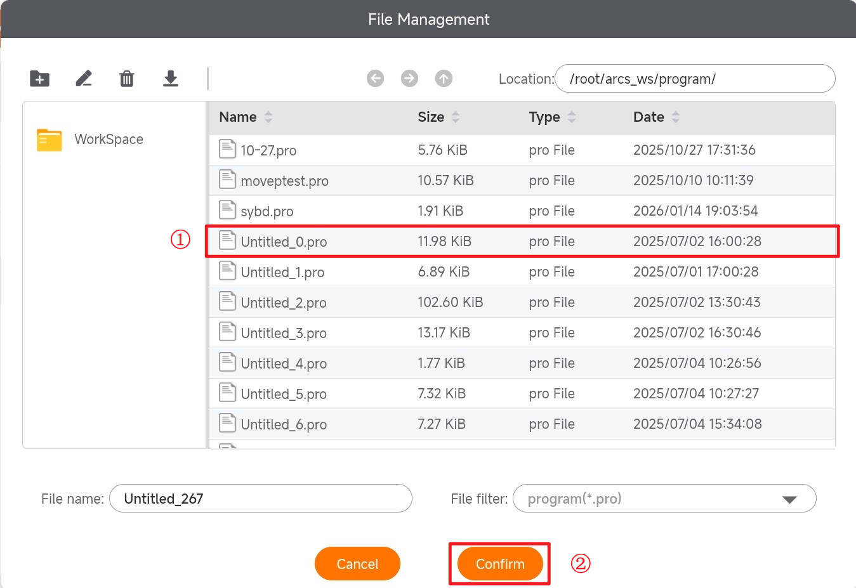Navigate forward with right arrow icon
Viewport: 856px width, 588px height.
click(x=409, y=79)
